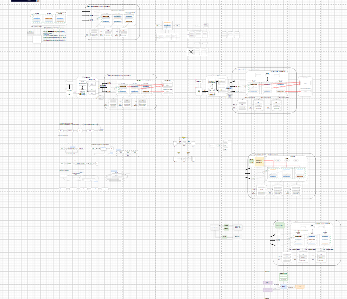This screenshot has height=299, width=347.
Task: Select the light blue square between the cylinders
Action: coord(284,287)
